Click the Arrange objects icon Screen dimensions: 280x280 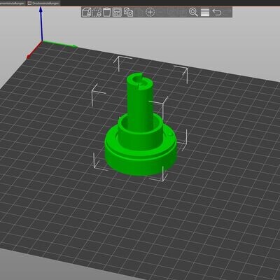coord(117,12)
